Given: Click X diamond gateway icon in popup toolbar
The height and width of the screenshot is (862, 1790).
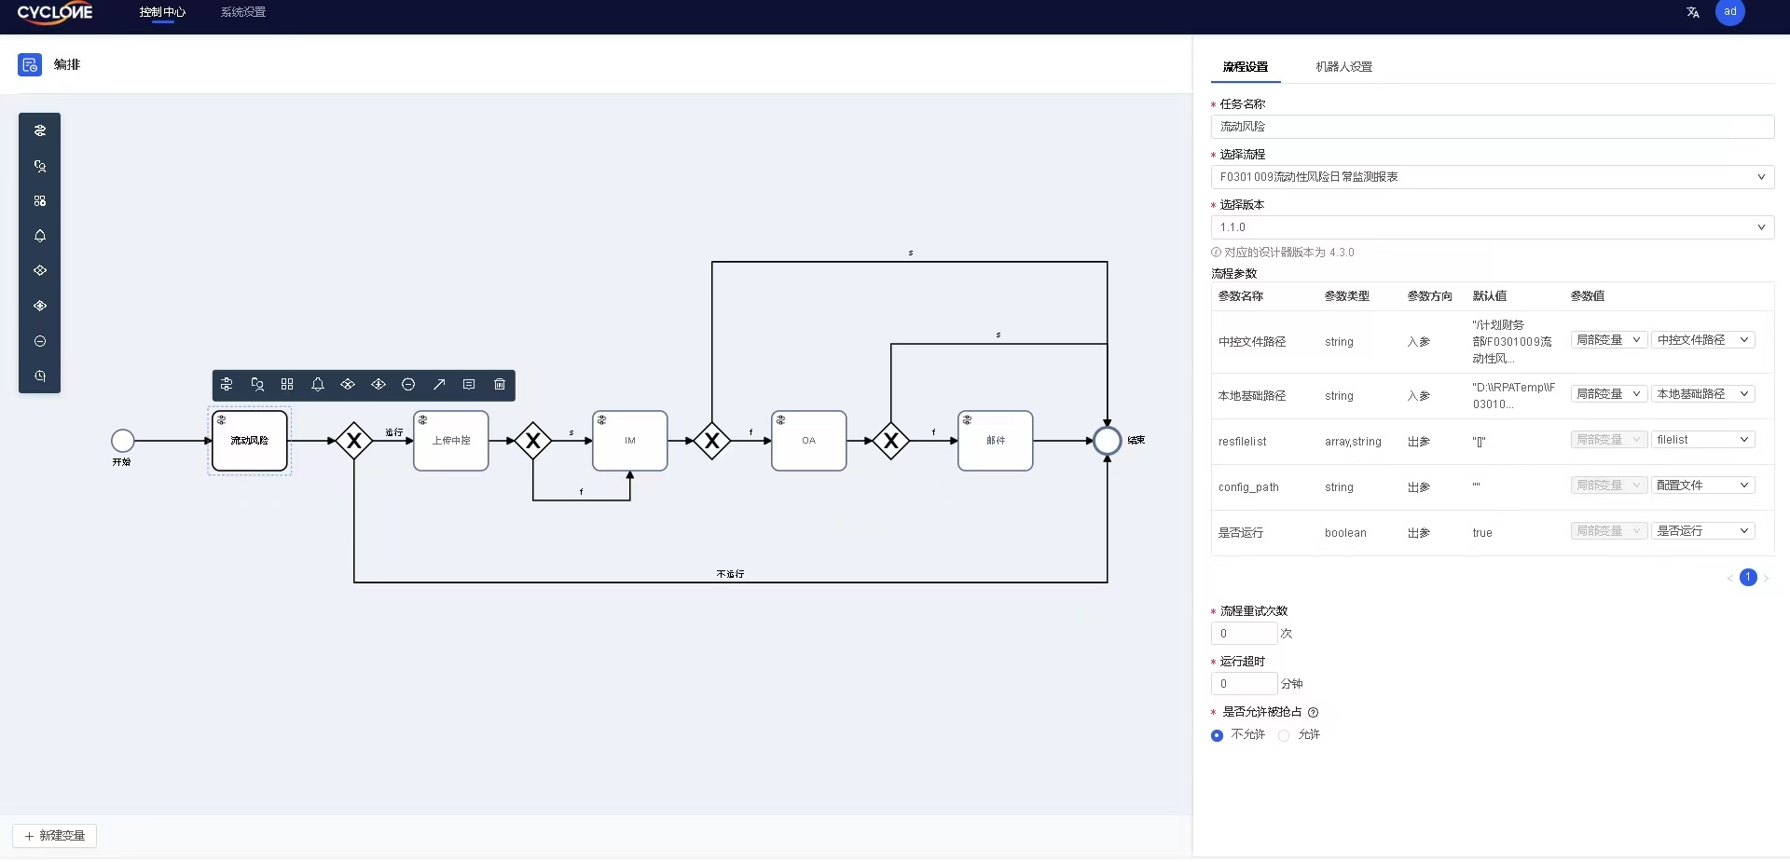Looking at the screenshot, I should coord(348,384).
